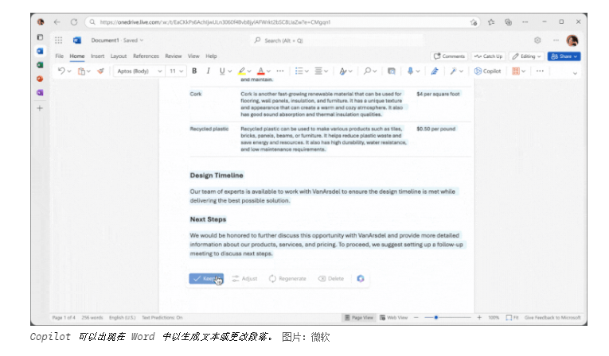
Task: Expand the paste options dropdown arrow
Action: click(88, 72)
